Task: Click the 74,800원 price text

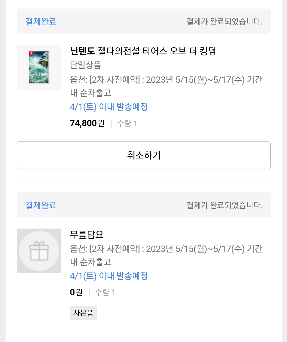Action: [87, 123]
